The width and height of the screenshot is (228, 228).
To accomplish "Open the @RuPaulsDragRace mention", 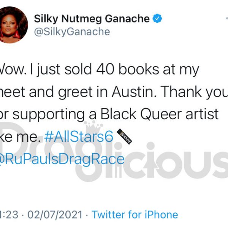I will click(x=62, y=160).
